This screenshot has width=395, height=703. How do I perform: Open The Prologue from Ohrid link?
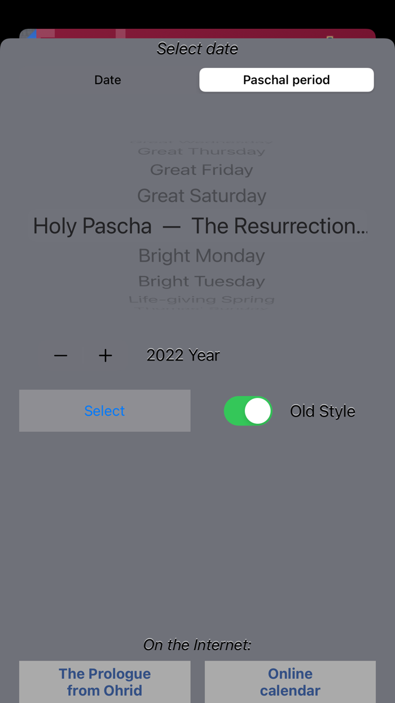coord(104,682)
